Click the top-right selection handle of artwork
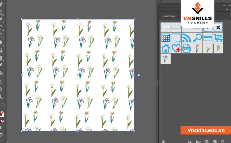 (134, 19)
